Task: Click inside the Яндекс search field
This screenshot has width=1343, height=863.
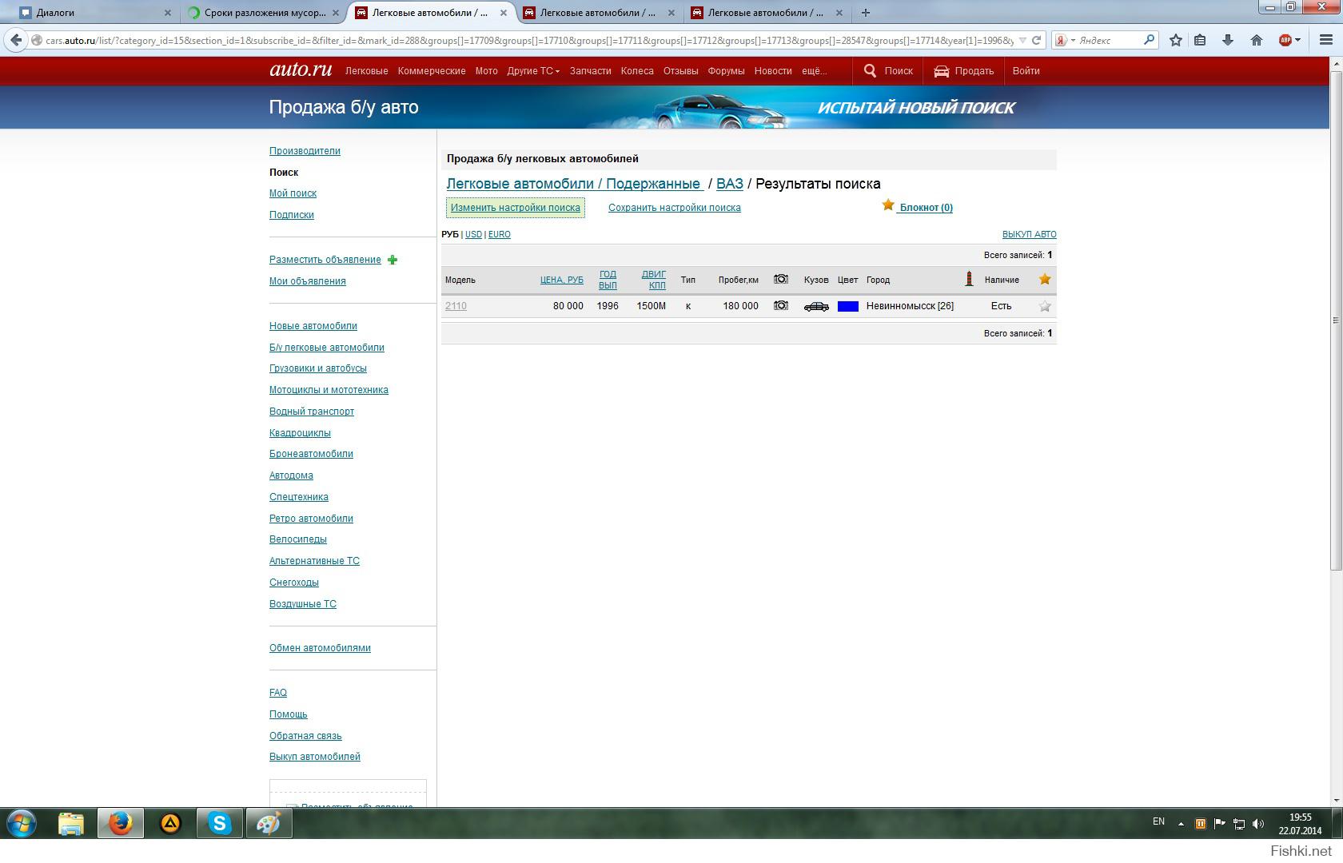Action: (1108, 40)
